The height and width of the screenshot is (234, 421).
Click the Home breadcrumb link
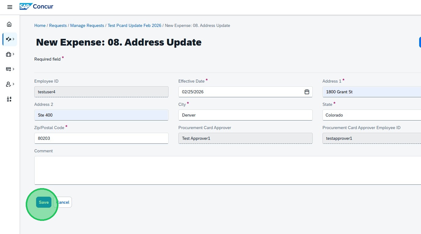(40, 25)
